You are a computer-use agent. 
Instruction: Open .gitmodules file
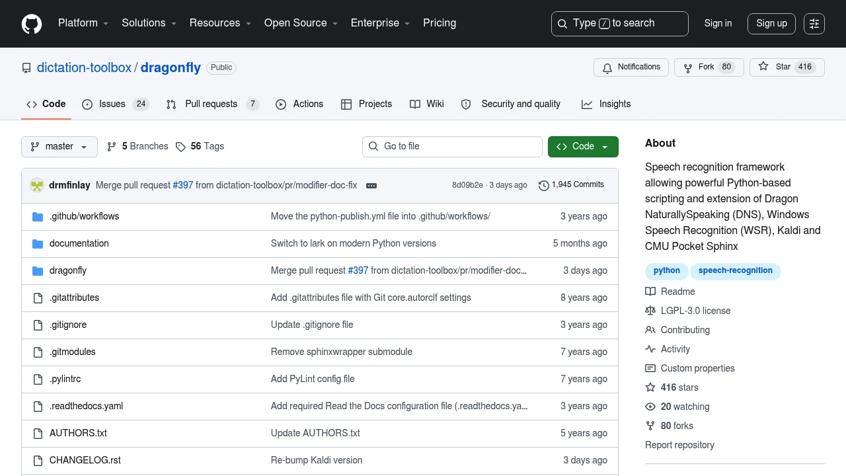tap(73, 352)
